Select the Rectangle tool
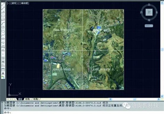Image resolution: width=164 pixels, height=114 pixels. (x=3, y=20)
